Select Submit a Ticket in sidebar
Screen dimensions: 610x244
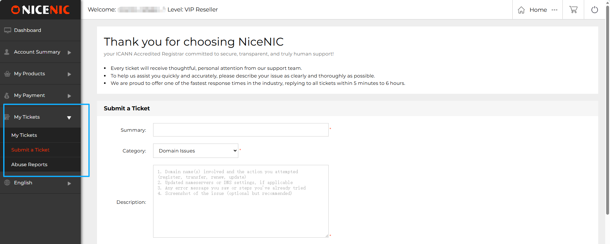(x=30, y=150)
